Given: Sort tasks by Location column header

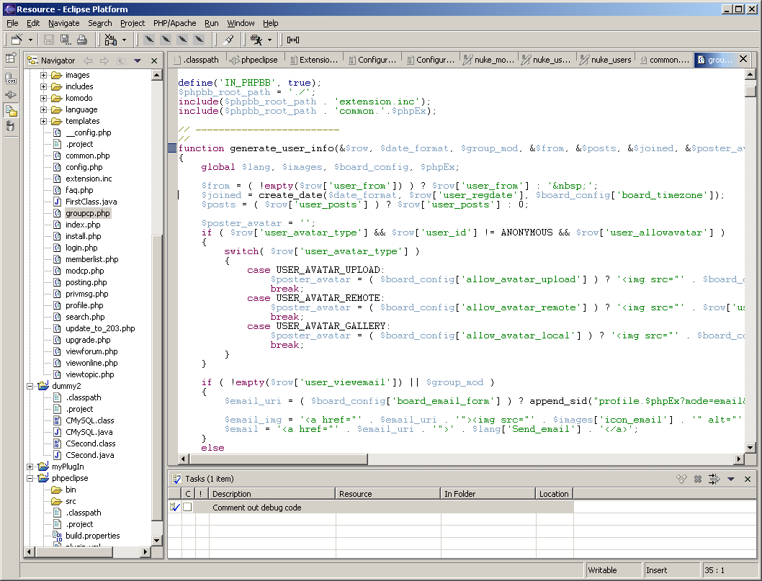Looking at the screenshot, I should [x=555, y=494].
